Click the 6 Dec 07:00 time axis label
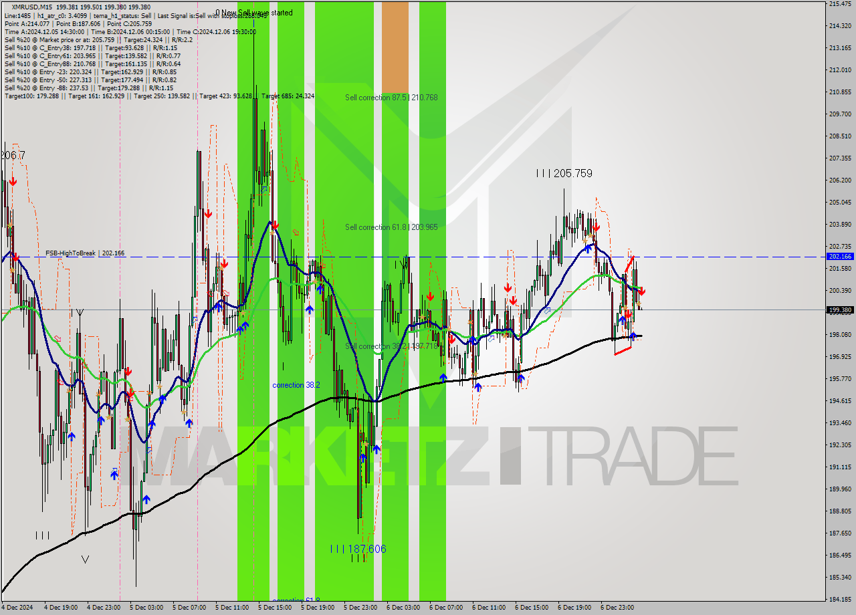This screenshot has width=856, height=615. (x=446, y=608)
